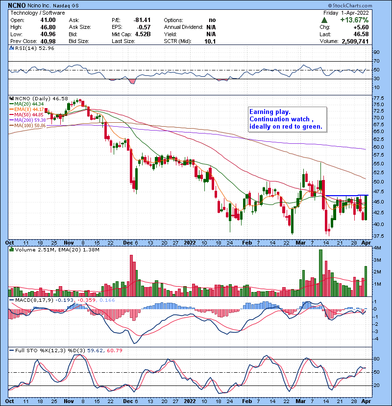This screenshot has height=406, width=392.
Task: Click the Last price 46.58
Action: [361, 34]
